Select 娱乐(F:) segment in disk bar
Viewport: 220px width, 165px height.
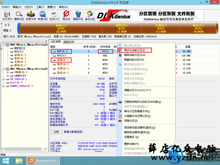[198, 29]
